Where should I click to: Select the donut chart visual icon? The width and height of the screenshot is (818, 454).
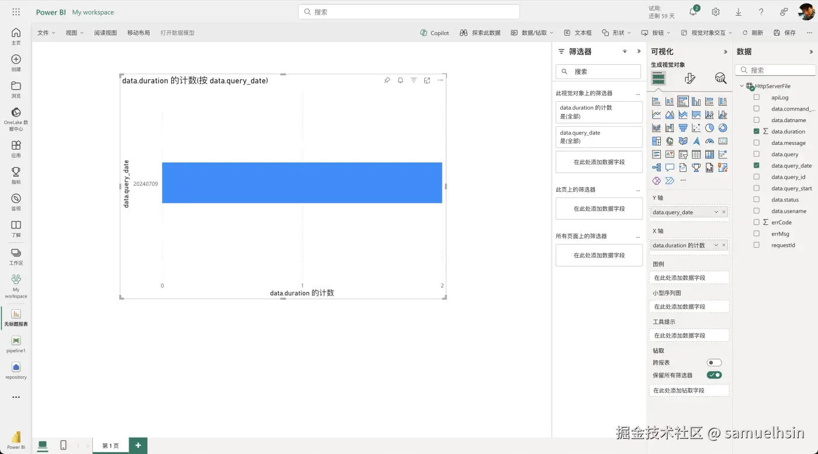(723, 127)
